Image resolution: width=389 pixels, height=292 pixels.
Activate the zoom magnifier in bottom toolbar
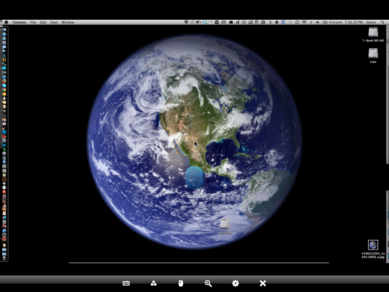(208, 283)
